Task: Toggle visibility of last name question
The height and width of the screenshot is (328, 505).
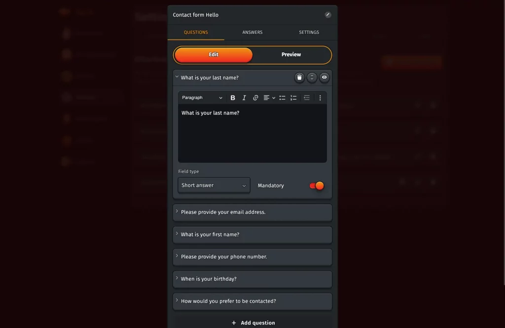Action: 324,77
